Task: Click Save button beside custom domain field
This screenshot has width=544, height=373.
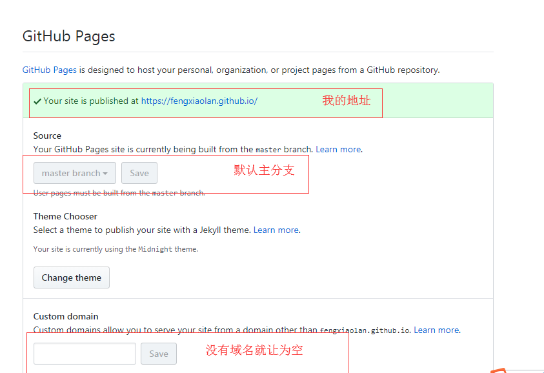Action: [159, 354]
